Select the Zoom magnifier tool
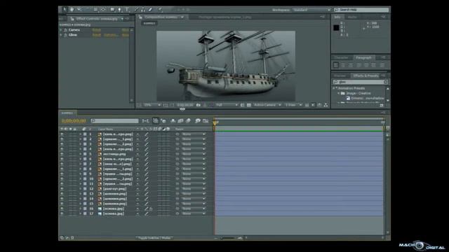Screen dimensions: 449x252 [79, 9]
